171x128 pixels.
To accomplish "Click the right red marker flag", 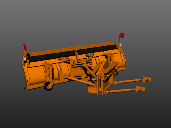I will (122, 35).
